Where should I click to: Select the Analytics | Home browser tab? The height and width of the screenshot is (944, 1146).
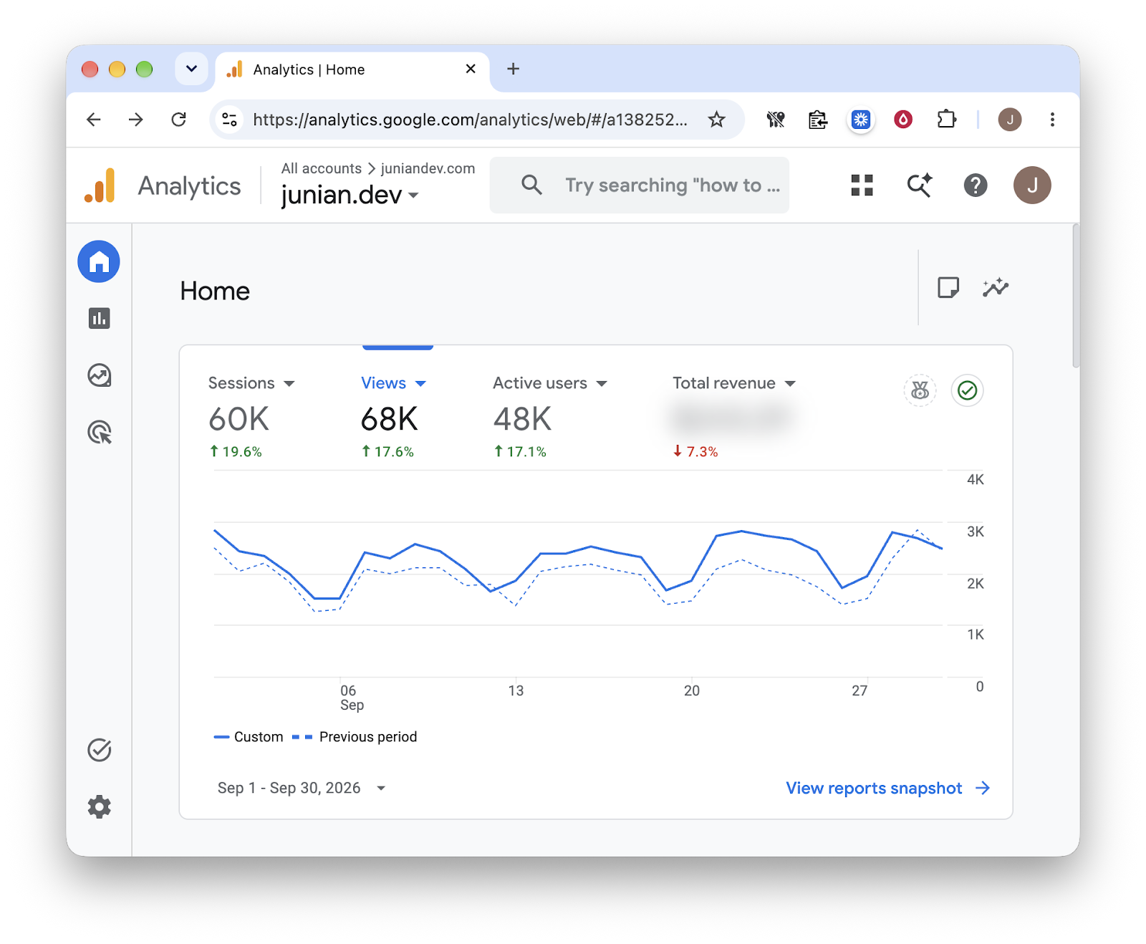click(x=352, y=69)
